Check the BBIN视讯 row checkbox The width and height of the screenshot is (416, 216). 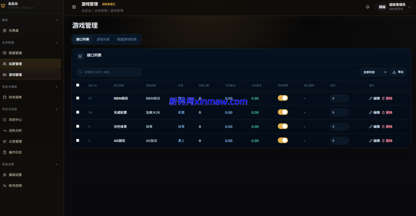point(78,98)
